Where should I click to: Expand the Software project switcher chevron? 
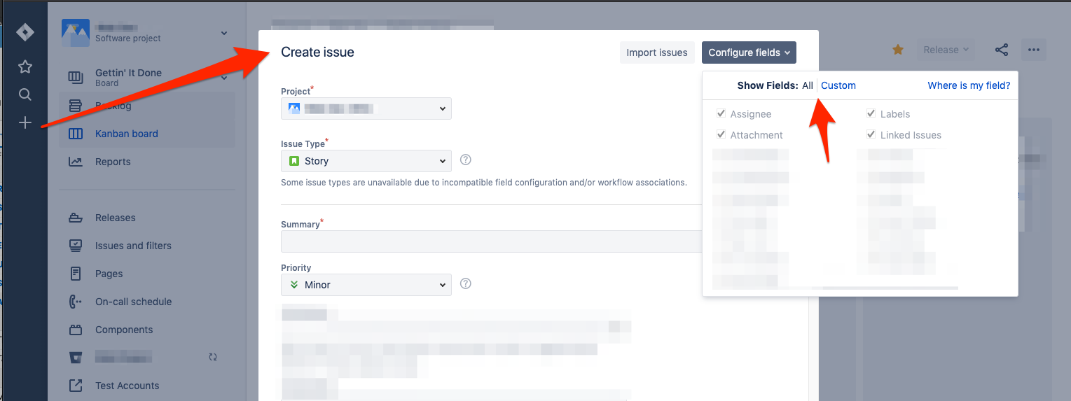click(224, 33)
